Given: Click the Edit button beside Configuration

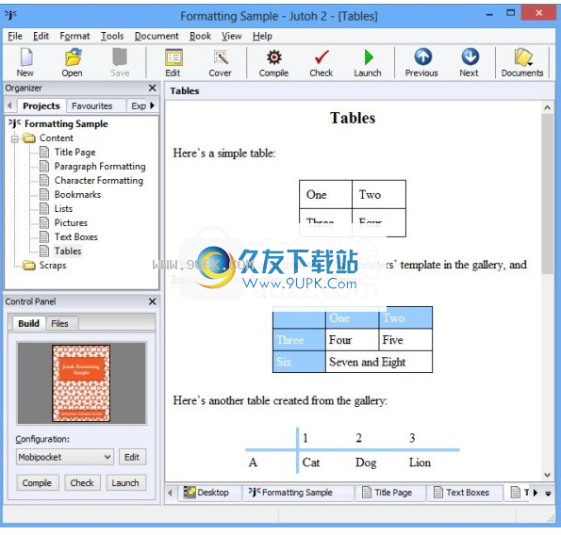Looking at the screenshot, I should pyautogui.click(x=132, y=457).
